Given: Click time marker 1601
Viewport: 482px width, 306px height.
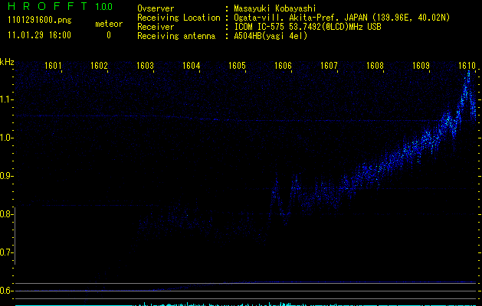Looking at the screenshot, I should click(53, 66).
